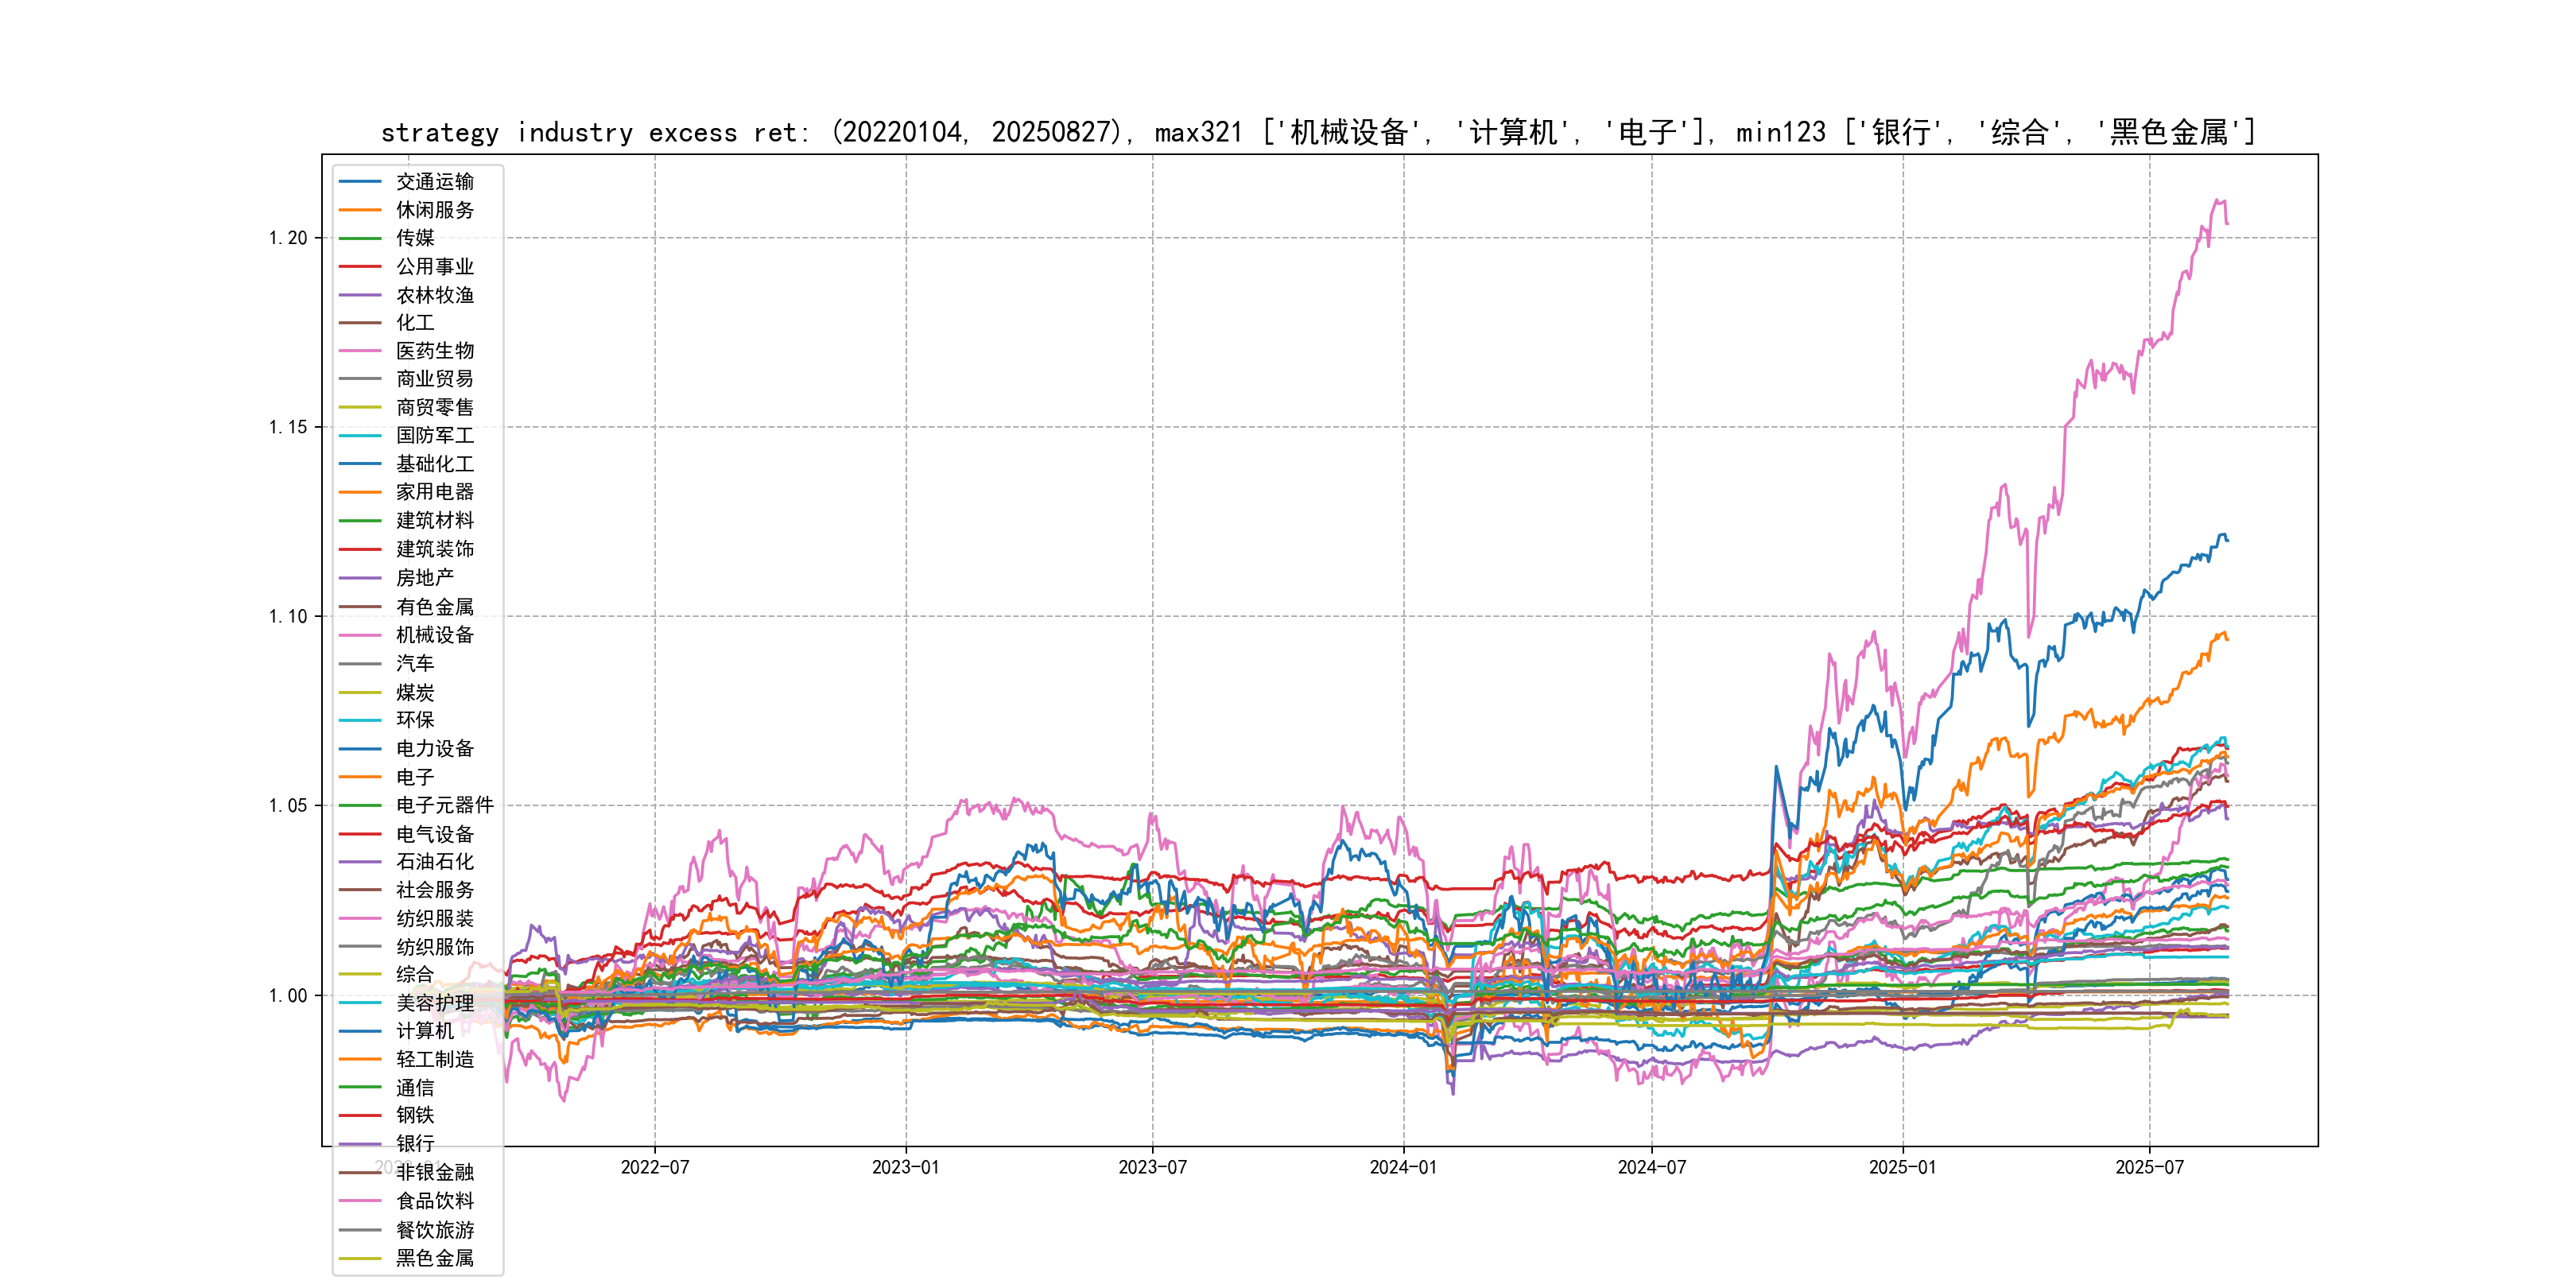Image resolution: width=2576 pixels, height=1288 pixels.
Task: Click the 电子 legend label
Action: 414,777
